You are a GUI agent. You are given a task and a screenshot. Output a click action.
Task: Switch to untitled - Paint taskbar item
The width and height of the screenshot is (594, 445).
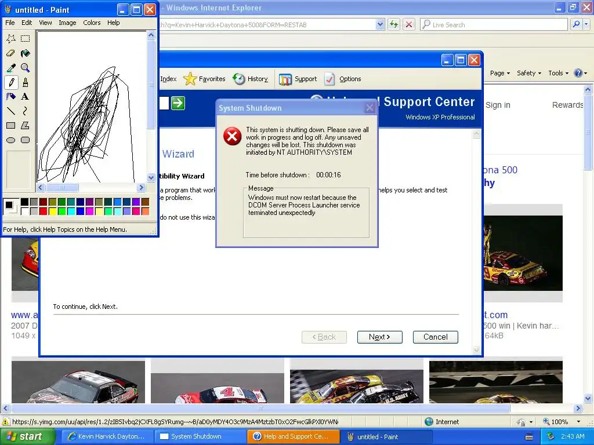tap(386, 436)
